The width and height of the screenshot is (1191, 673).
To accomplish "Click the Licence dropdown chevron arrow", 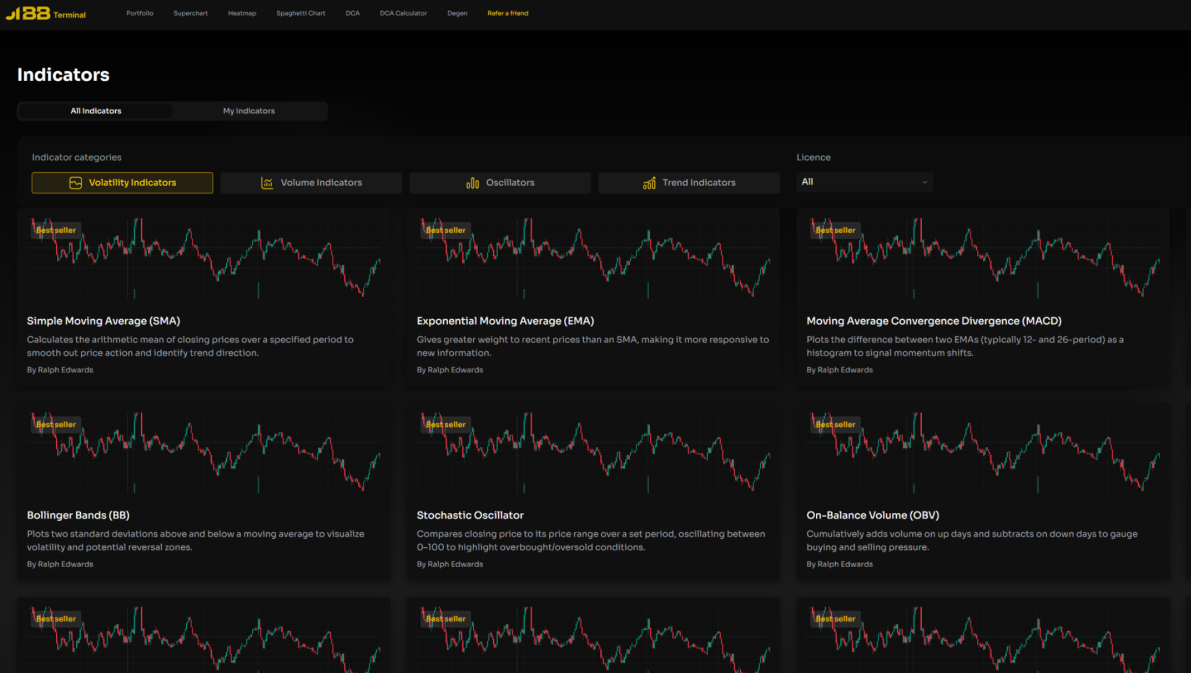I will pos(925,182).
